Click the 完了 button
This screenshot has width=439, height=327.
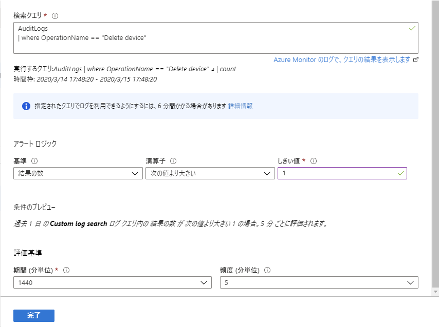point(34,316)
